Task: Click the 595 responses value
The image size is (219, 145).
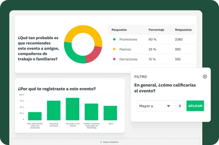Action: [x=178, y=59]
